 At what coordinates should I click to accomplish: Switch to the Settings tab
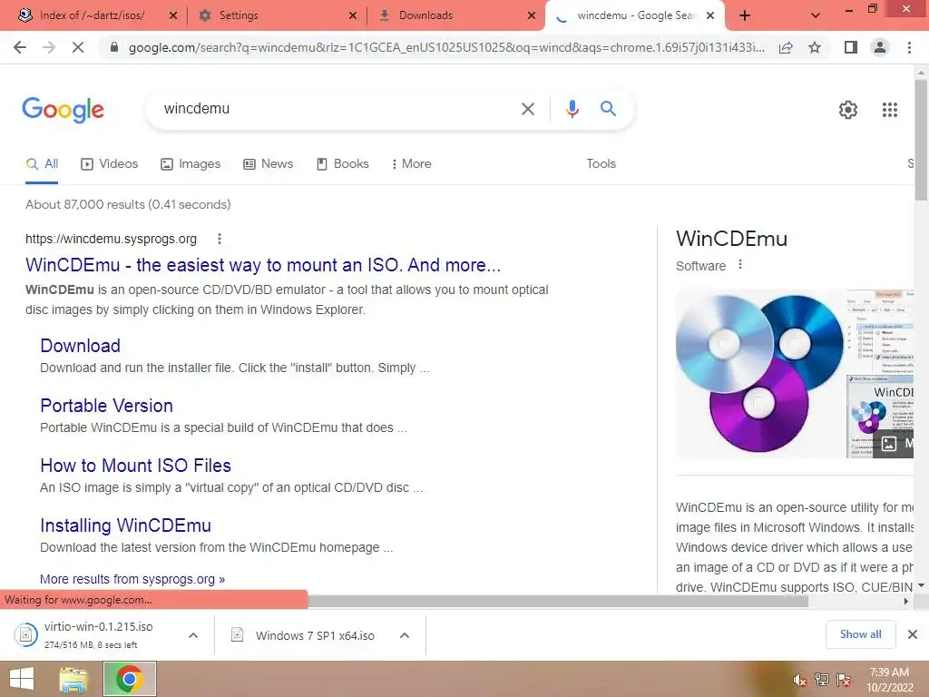[239, 15]
